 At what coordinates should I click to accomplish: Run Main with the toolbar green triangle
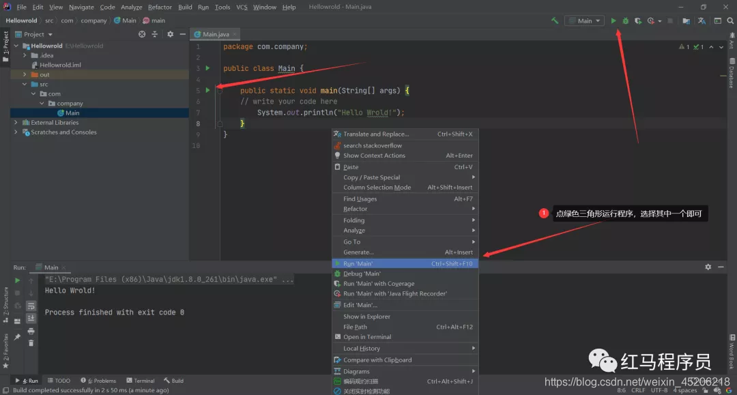(613, 20)
